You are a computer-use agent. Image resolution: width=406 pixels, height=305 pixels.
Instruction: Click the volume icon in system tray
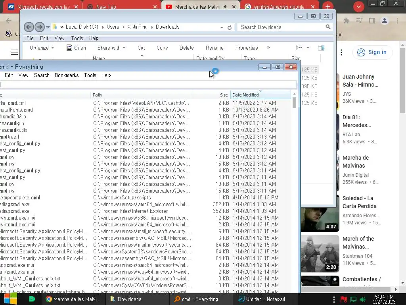click(363, 299)
